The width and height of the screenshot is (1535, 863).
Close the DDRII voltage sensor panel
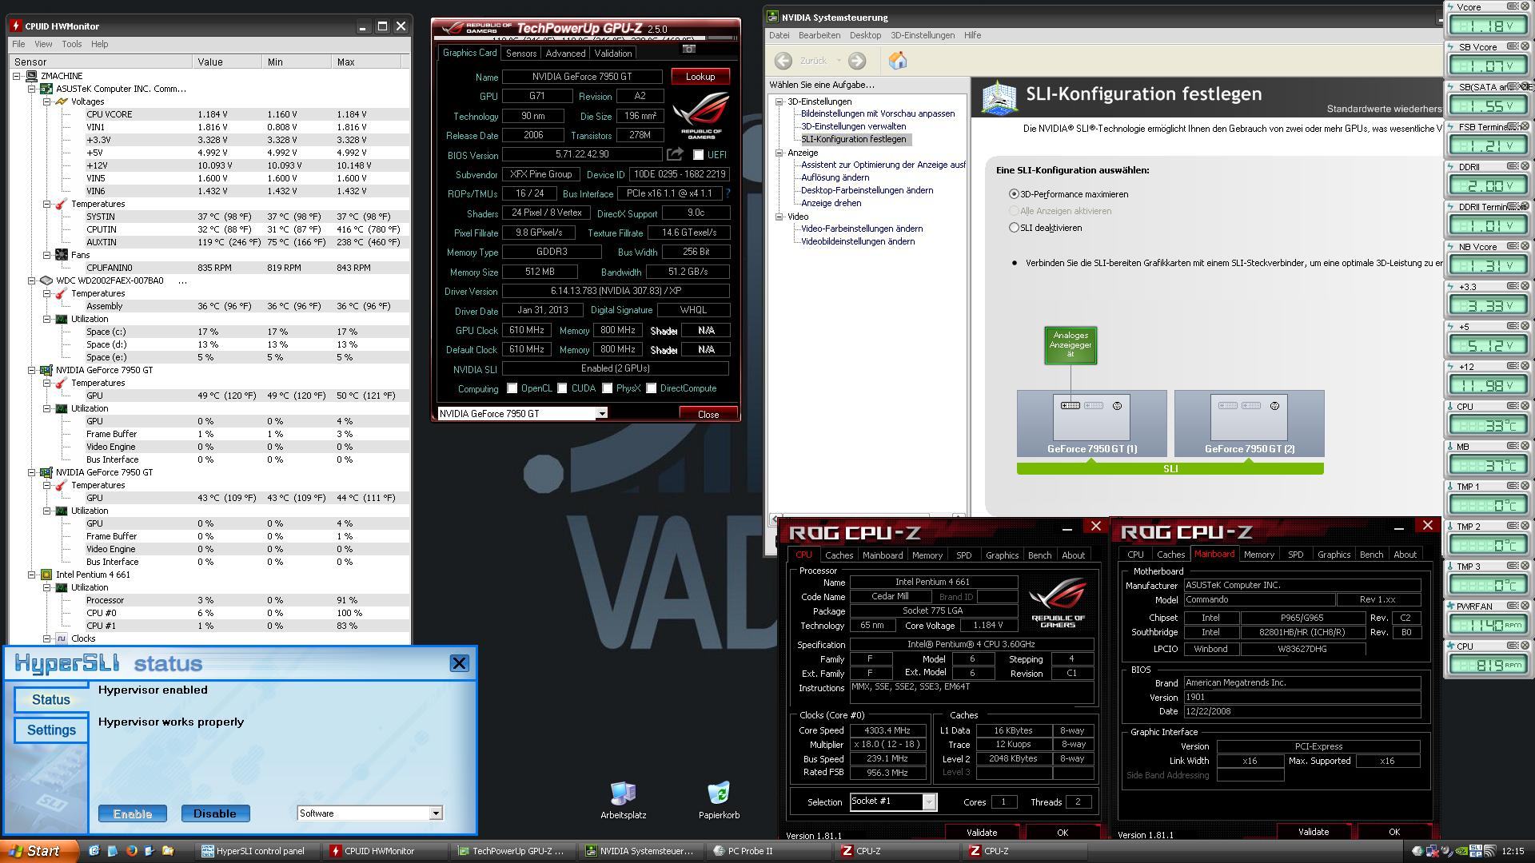1525,166
